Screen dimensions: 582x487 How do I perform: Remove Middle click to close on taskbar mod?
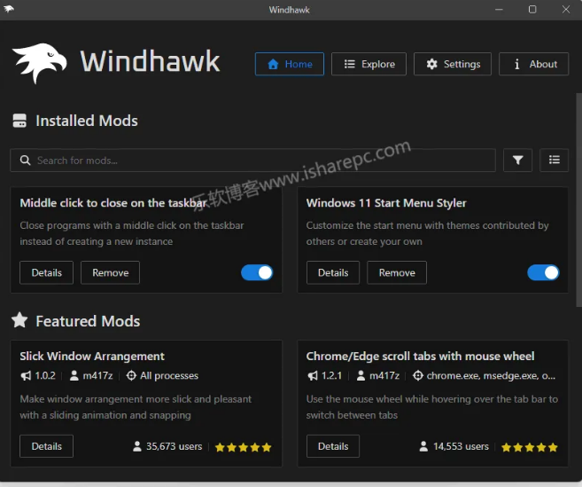(110, 272)
